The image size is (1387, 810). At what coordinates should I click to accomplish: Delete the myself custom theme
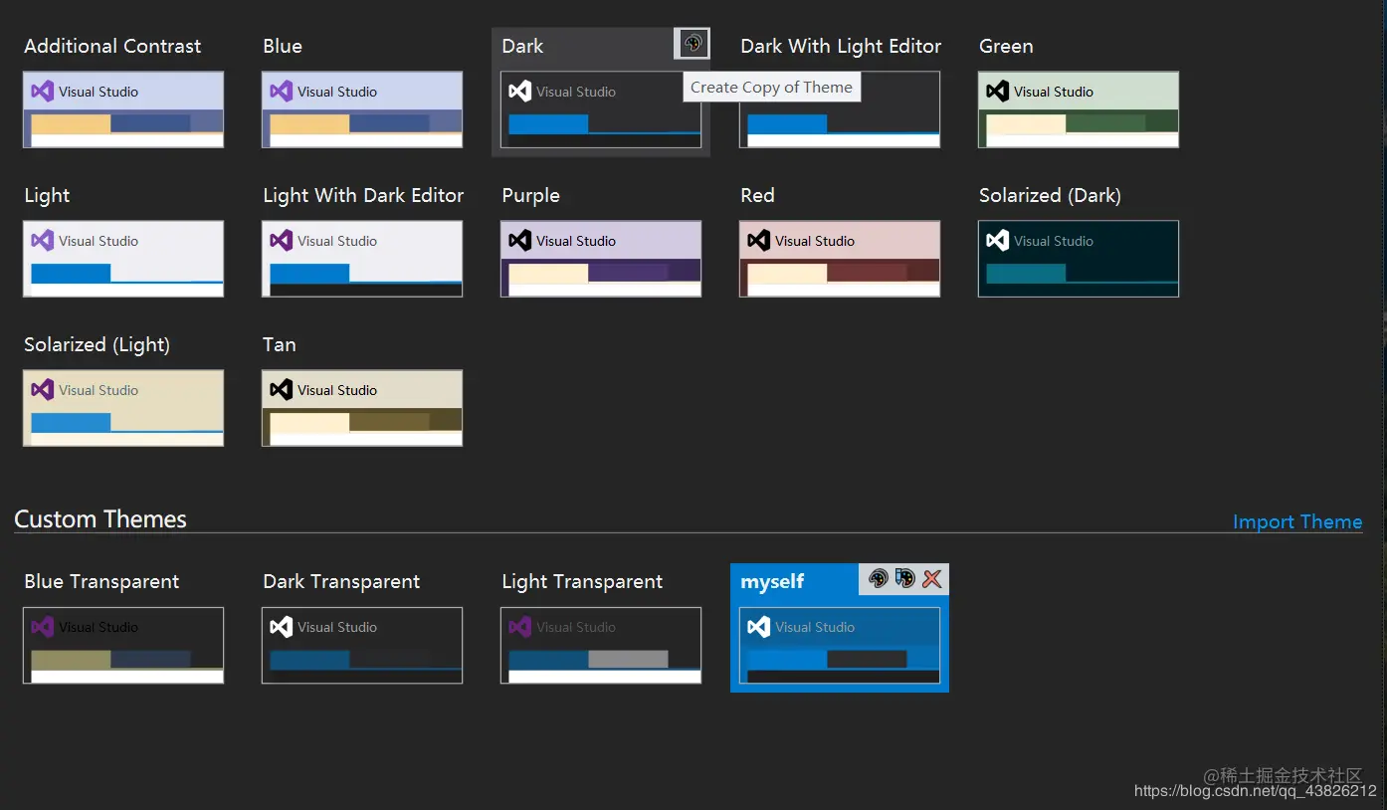pos(932,579)
